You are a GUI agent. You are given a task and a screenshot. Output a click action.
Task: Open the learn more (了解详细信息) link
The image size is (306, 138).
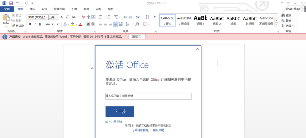(x=141, y=130)
